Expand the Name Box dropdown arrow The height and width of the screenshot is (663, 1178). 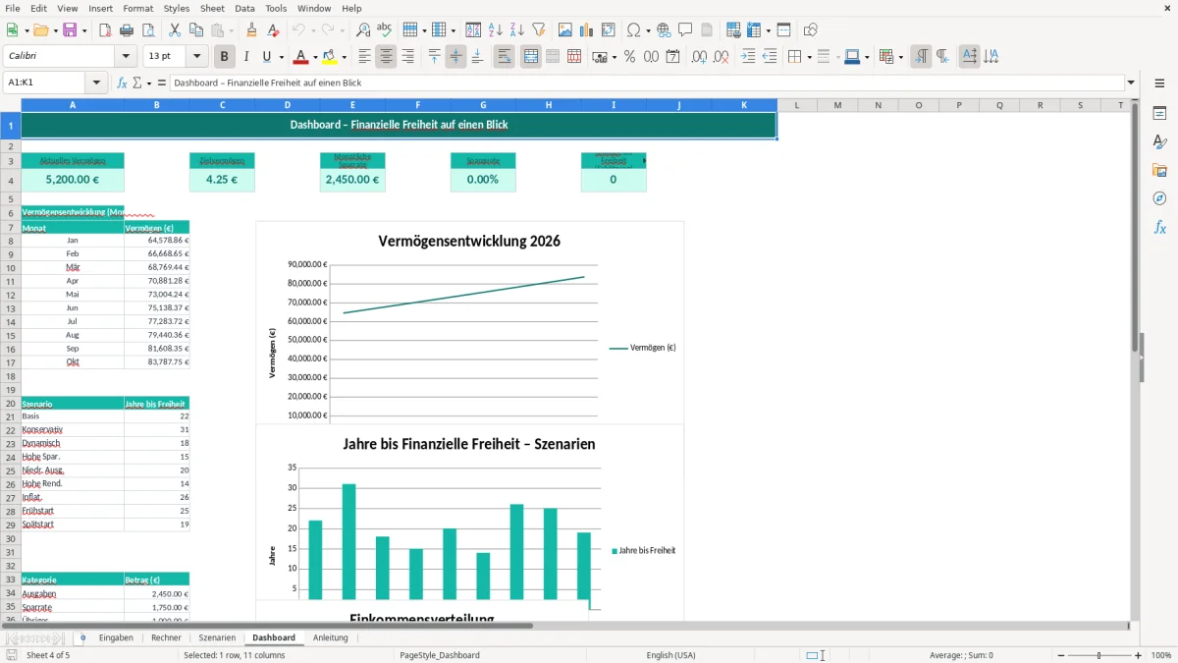[x=96, y=83]
